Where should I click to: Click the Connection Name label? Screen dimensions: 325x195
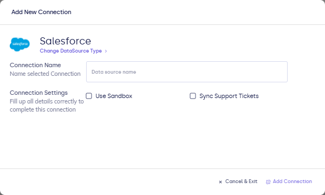tap(35, 65)
